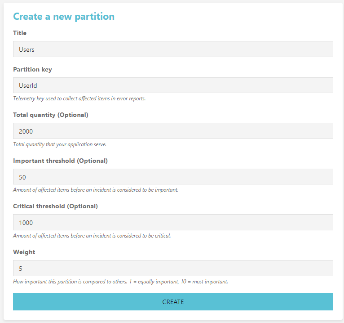
Task: Click the telemetry key help text
Action: click(79, 99)
